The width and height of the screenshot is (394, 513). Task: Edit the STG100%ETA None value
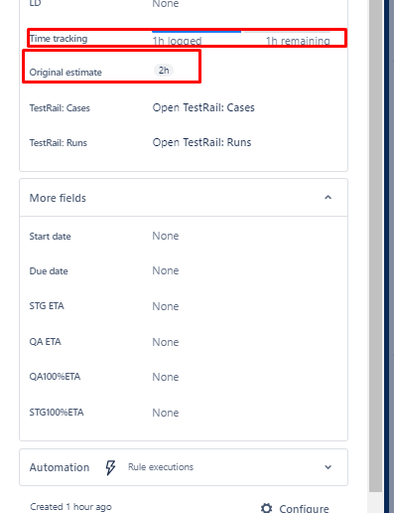coord(166,413)
